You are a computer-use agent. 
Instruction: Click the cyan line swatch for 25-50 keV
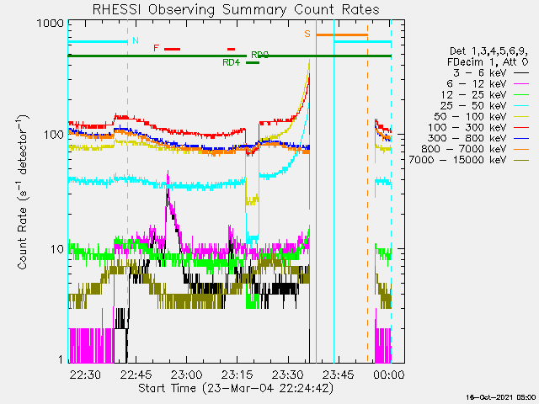521,106
